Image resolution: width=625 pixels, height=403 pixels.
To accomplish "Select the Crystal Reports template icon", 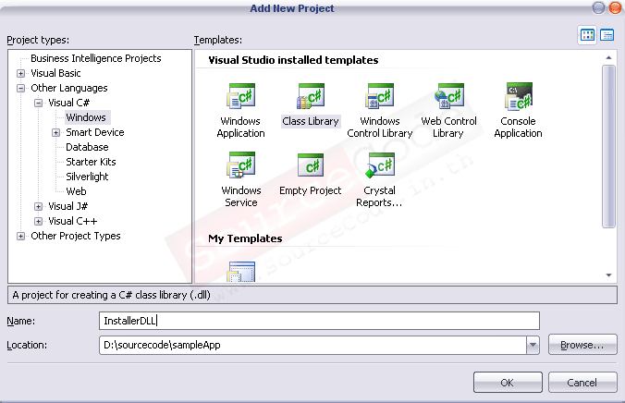I will (380, 165).
